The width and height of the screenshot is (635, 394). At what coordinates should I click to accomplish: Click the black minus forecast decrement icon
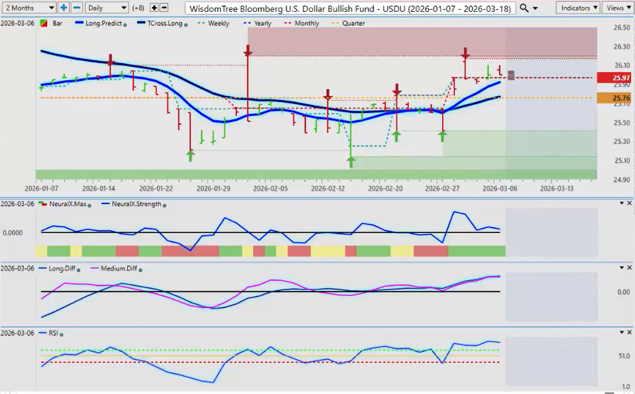click(164, 8)
